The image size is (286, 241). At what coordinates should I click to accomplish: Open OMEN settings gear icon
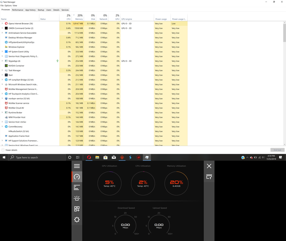click(77, 220)
